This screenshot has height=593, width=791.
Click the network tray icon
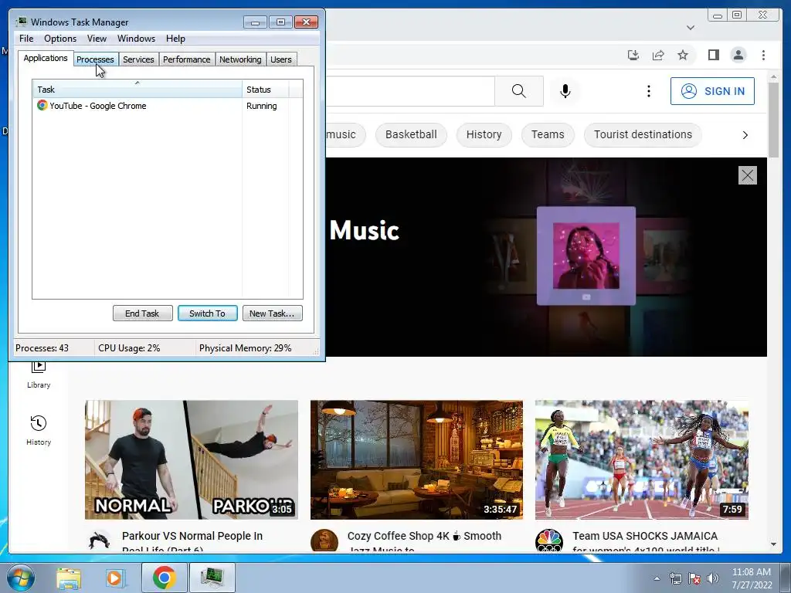[675, 578]
